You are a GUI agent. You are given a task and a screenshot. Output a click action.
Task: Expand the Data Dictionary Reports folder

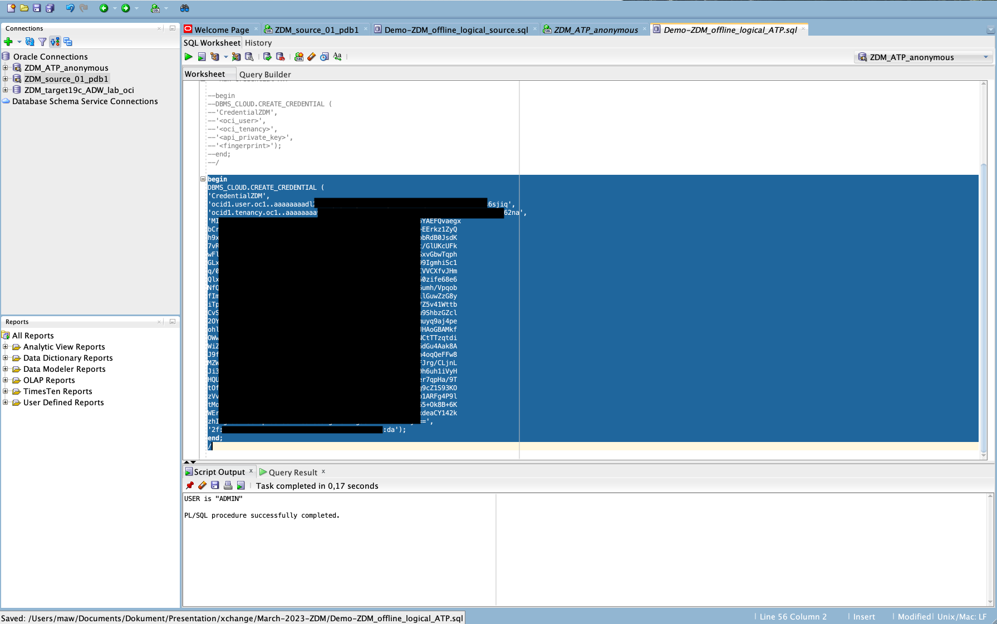6,358
